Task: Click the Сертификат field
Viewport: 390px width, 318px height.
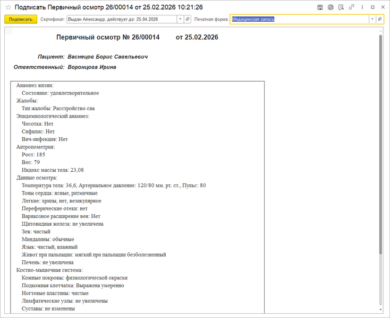Action: click(x=122, y=19)
